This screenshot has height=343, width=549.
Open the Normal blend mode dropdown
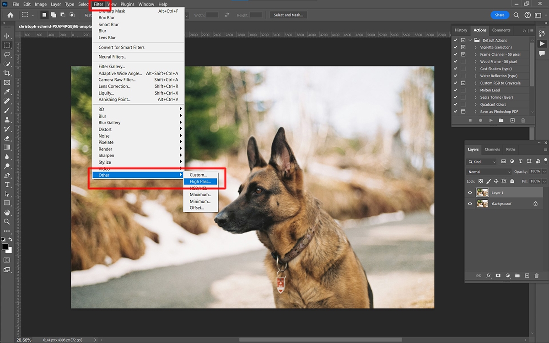click(x=489, y=172)
